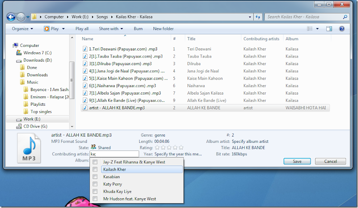
Task: Click Burn in the toolbar
Action: click(138, 29)
